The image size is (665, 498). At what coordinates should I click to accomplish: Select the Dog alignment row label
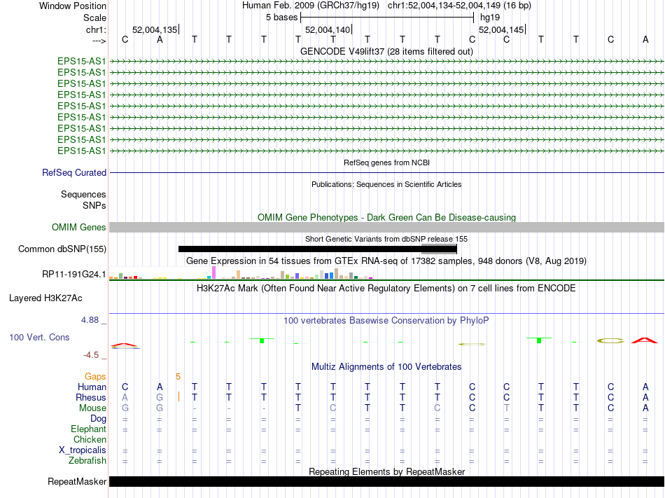point(98,419)
